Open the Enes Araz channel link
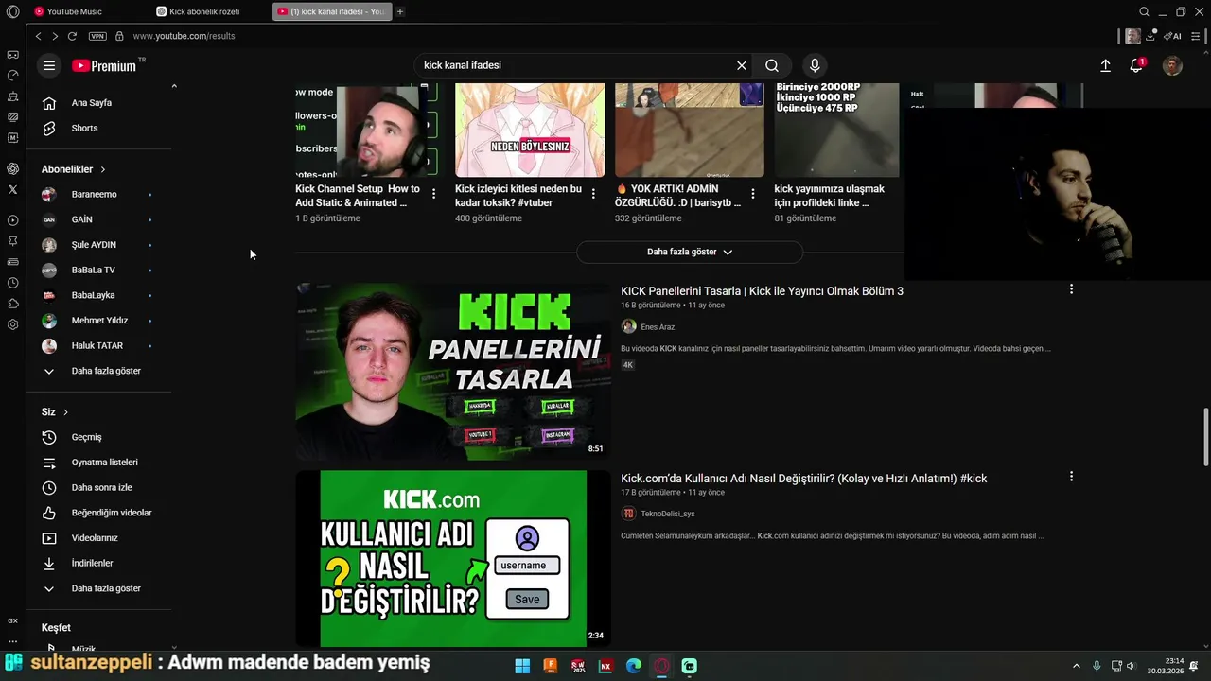The height and width of the screenshot is (681, 1211). (658, 327)
